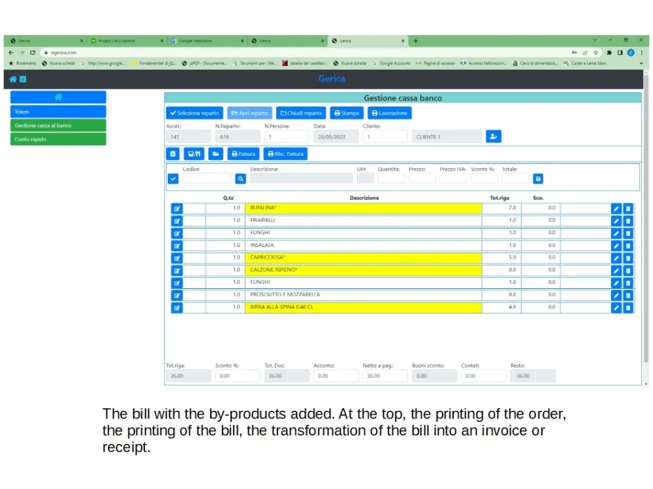Delete the FRIARIELLI row with the trash icon
This screenshot has height=489, width=653.
pos(628,220)
